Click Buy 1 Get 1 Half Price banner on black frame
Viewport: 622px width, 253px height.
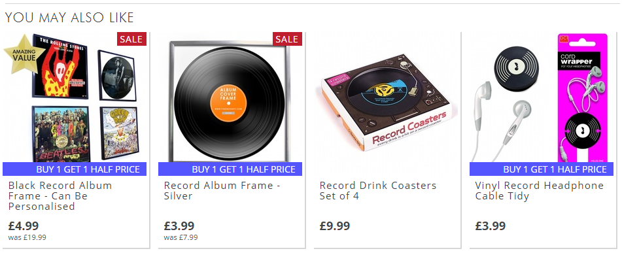point(75,169)
